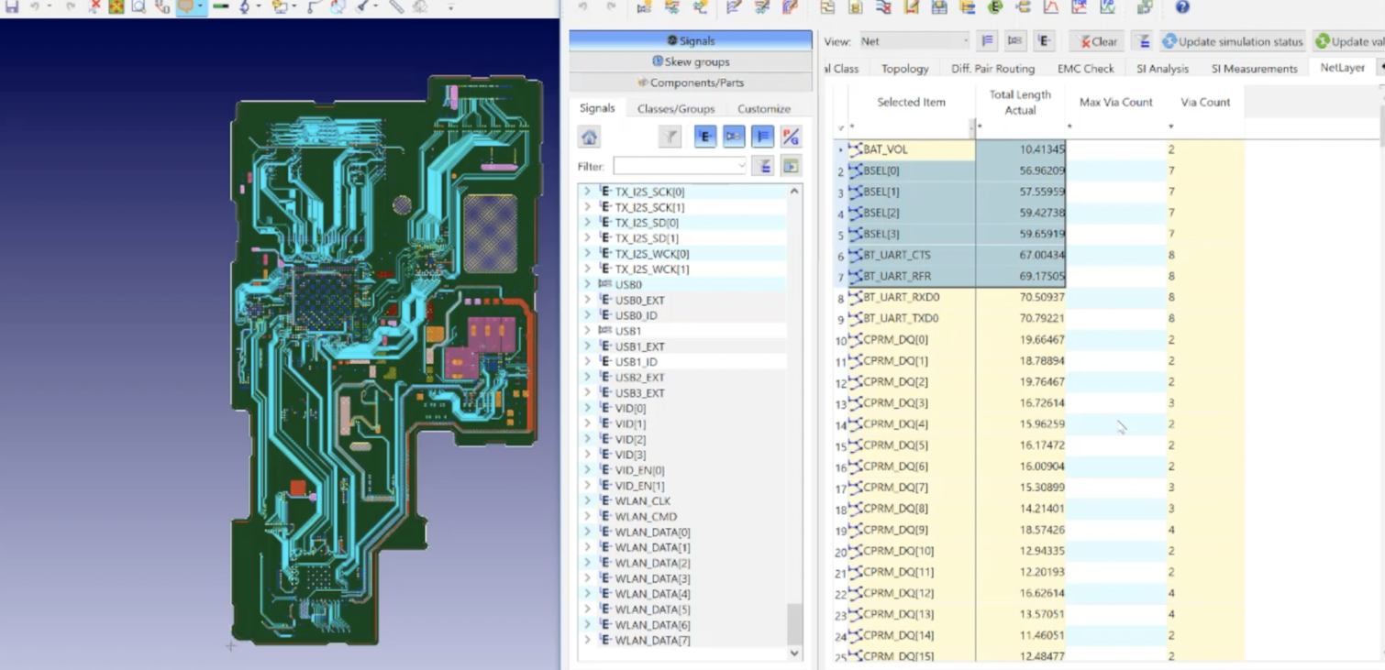Click the differential pair icon in View toolbar
The image size is (1385, 670).
pyautogui.click(x=1015, y=41)
